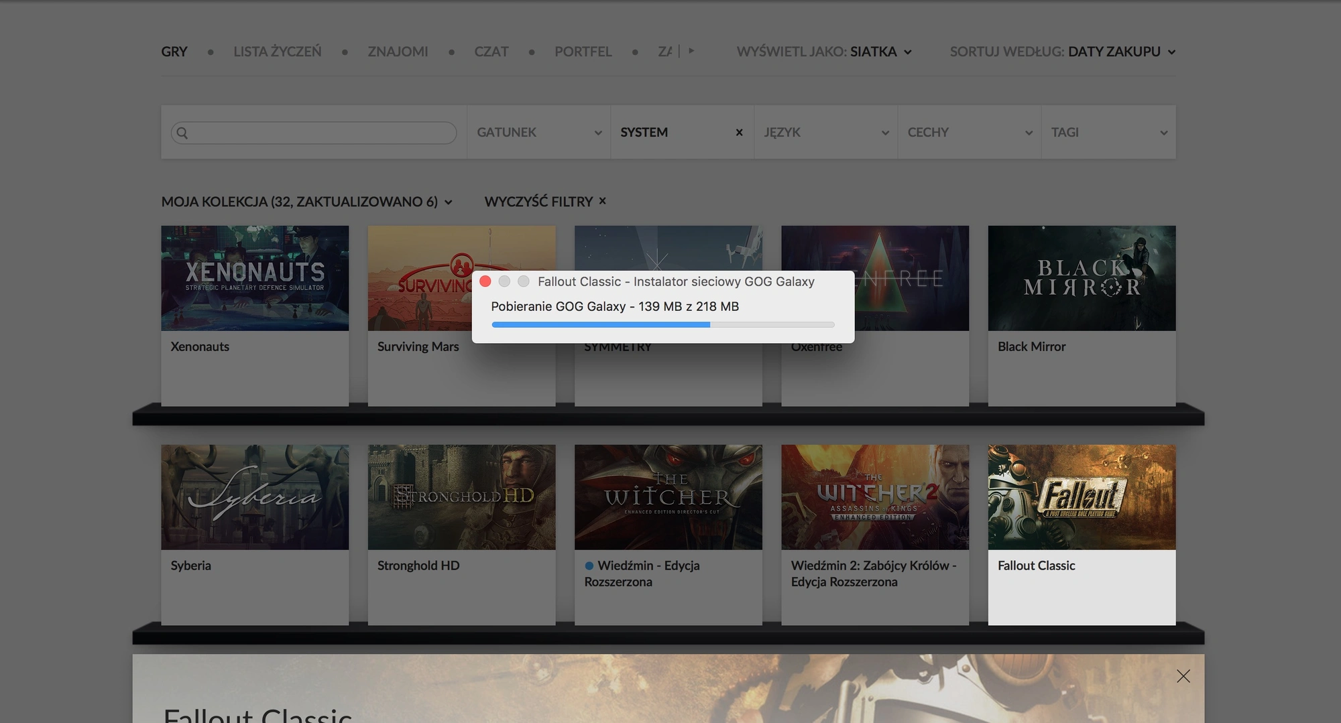Screen dimensions: 1341x723
Task: Open the Fallout Classic cover
Action: (1082, 497)
